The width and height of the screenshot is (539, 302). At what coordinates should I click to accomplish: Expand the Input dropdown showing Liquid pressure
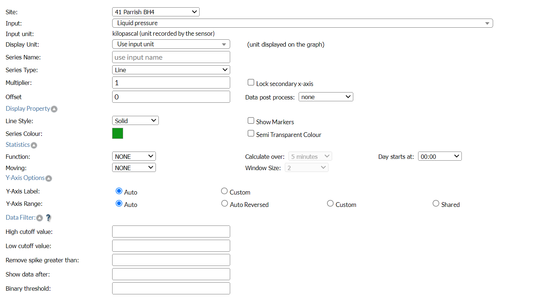[x=302, y=23]
